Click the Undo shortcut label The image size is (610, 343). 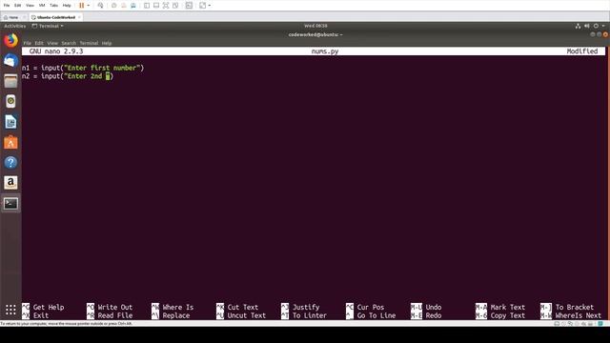point(434,307)
